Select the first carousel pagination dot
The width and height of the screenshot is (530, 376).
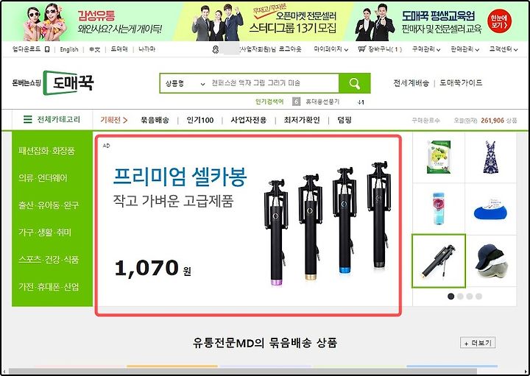[x=451, y=297]
